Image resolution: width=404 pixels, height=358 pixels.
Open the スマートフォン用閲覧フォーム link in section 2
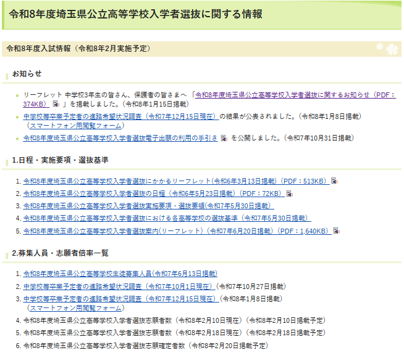point(75,308)
